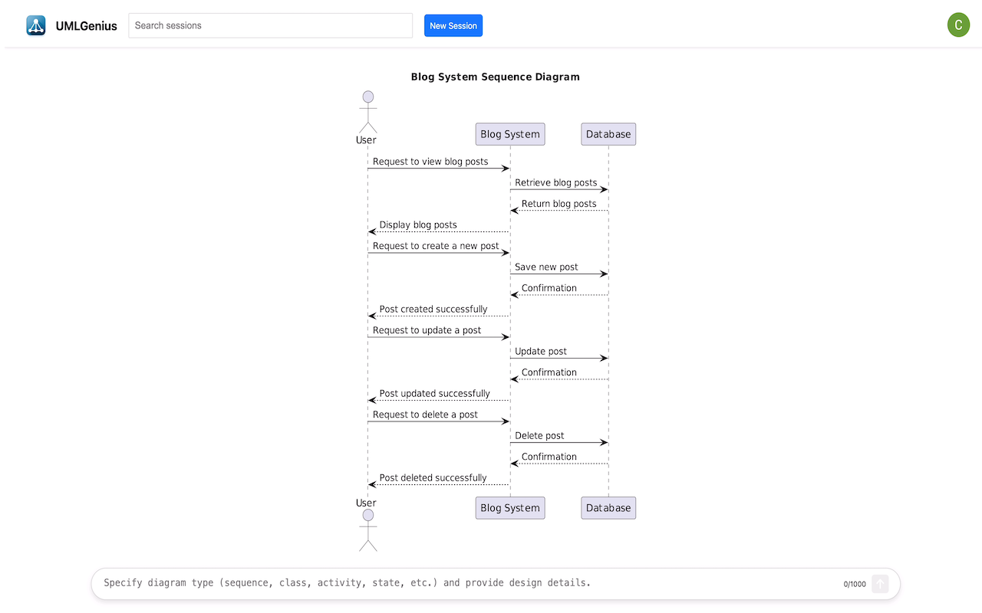Screen dimensions: 982x613
Task: Click the Blog System Sequence Diagram title
Action: coord(496,77)
